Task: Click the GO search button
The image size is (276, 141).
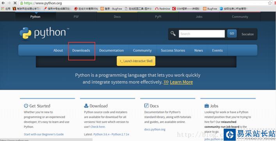Action: (x=232, y=33)
